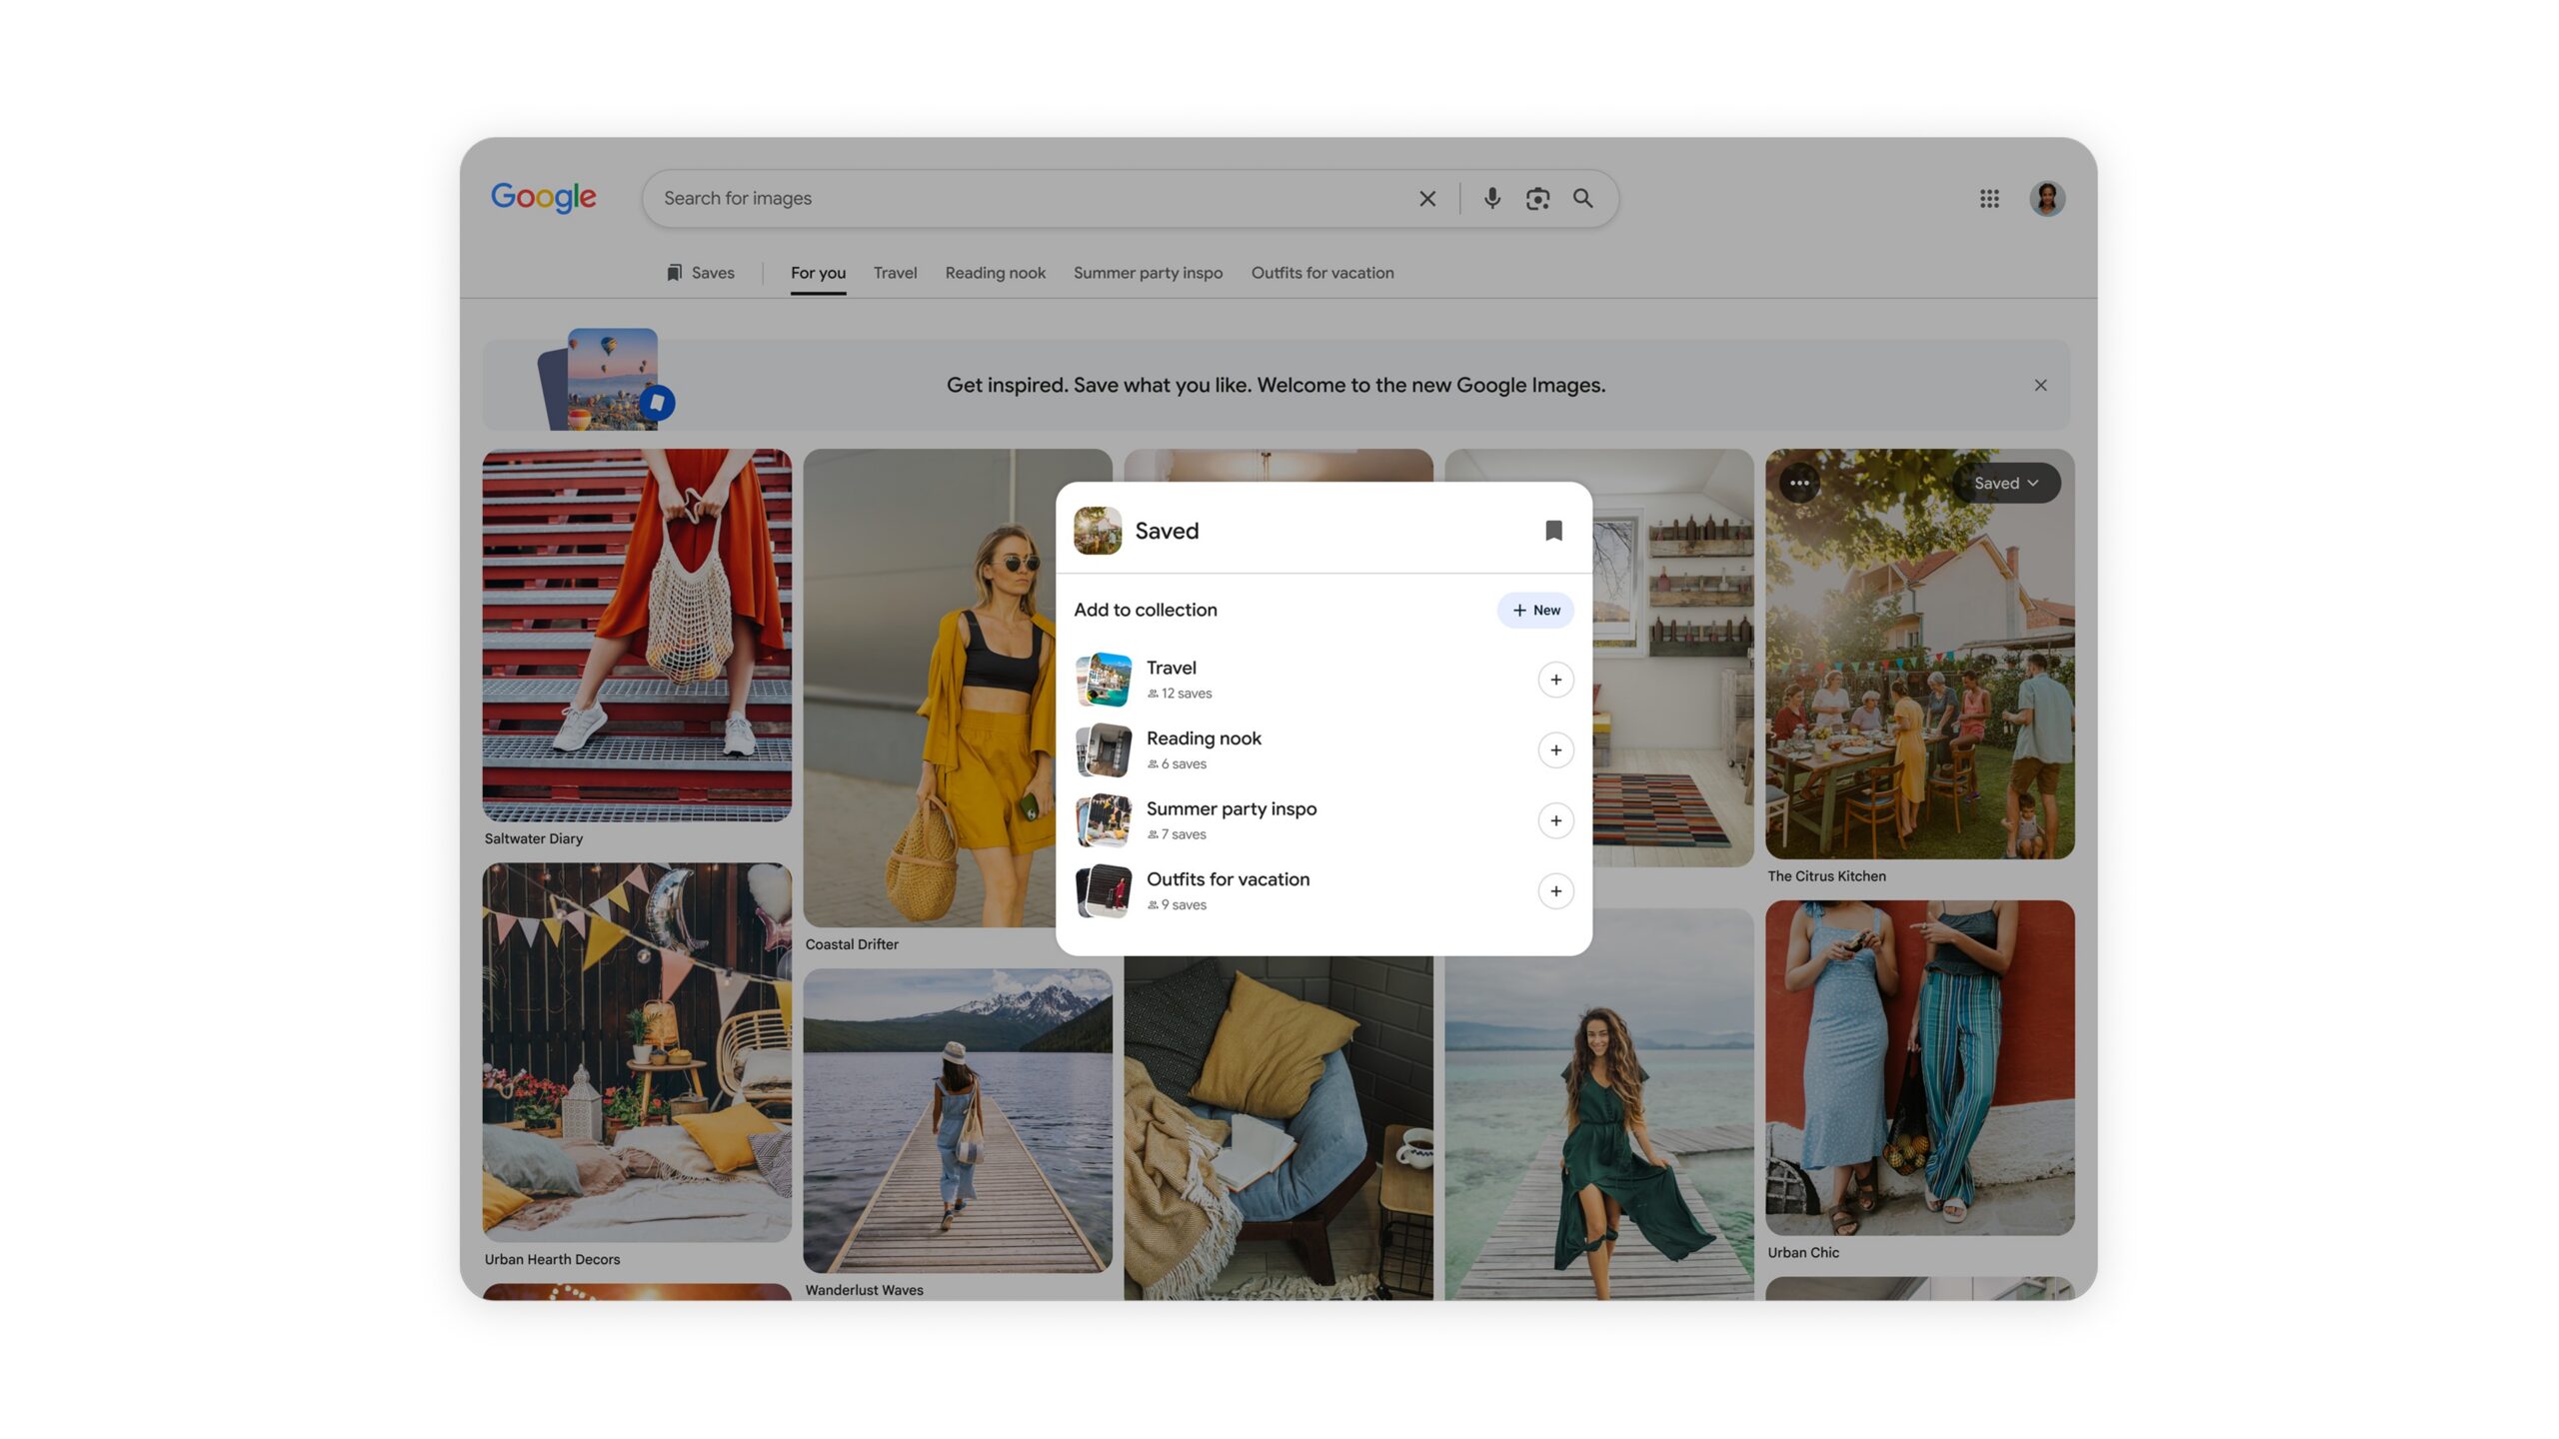Click the Reading nook collection thumbnail
The width and height of the screenshot is (2559, 1439).
1104,750
